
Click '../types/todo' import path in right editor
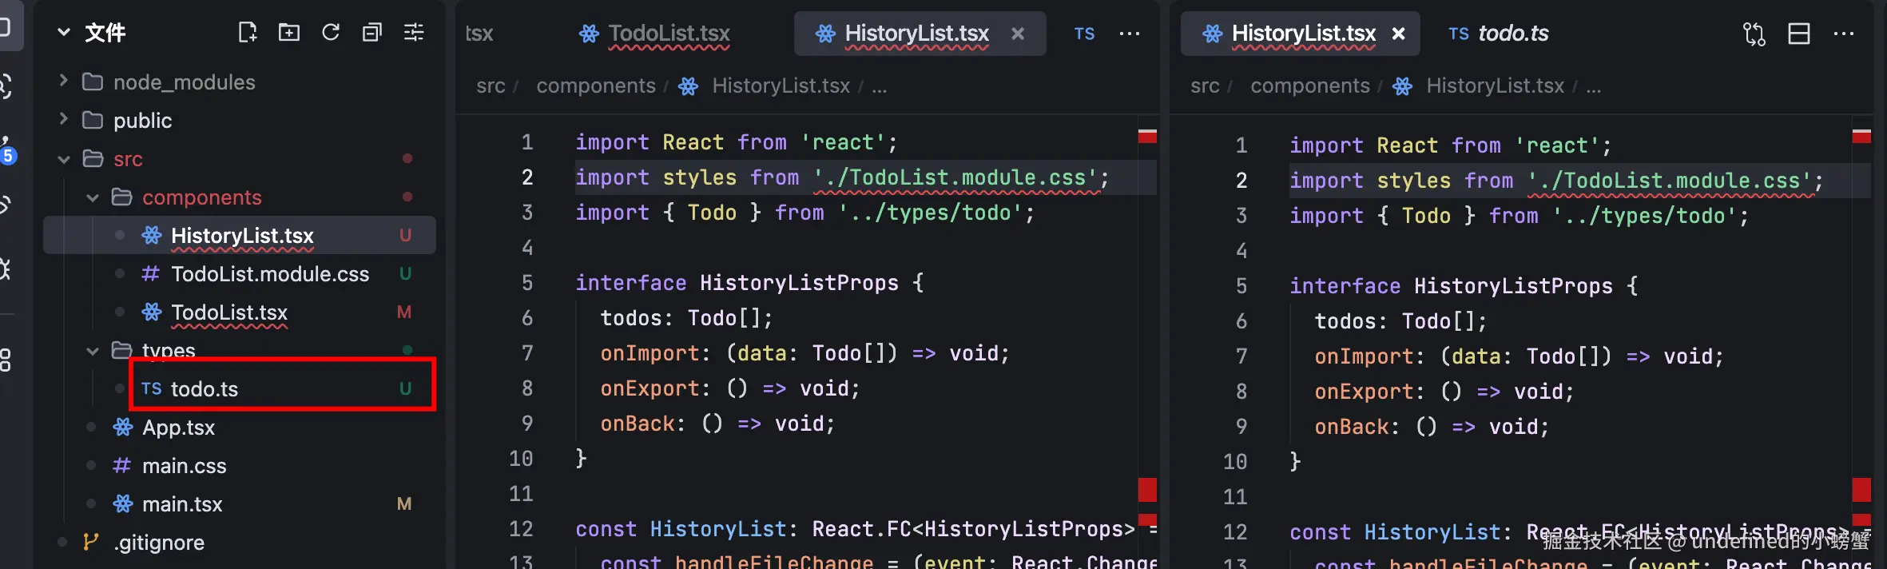[1646, 216]
